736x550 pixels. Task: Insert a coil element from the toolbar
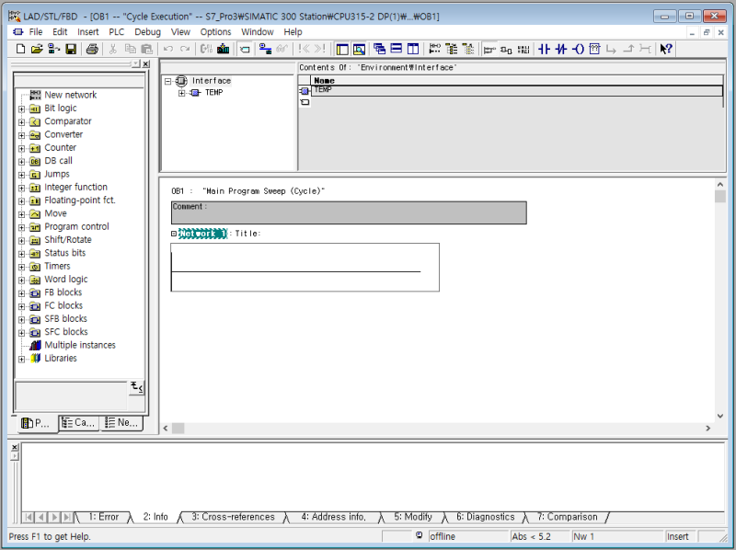[579, 49]
